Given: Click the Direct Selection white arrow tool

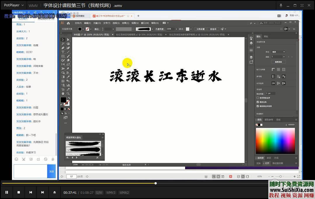Looking at the screenshot, I should 68,40.
